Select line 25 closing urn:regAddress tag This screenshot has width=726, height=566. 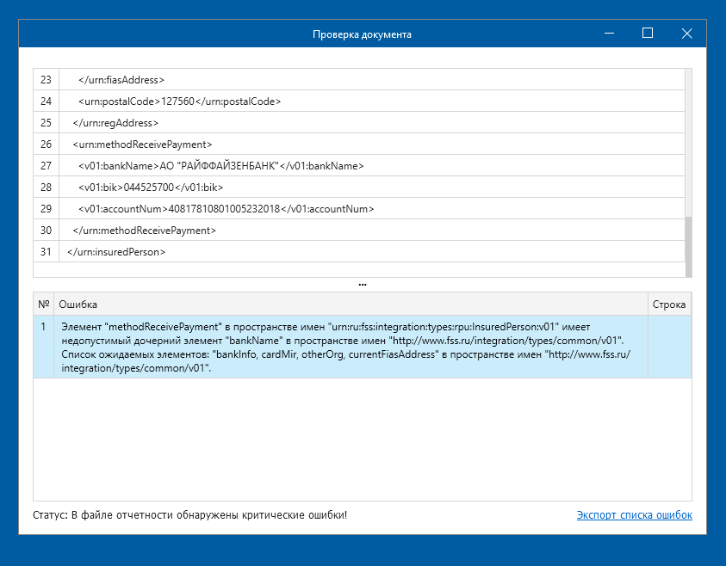coord(359,122)
